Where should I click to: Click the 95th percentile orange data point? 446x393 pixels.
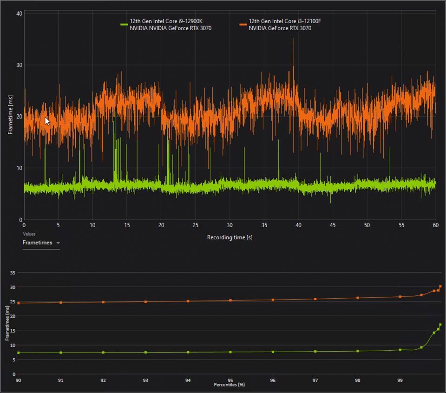230,300
